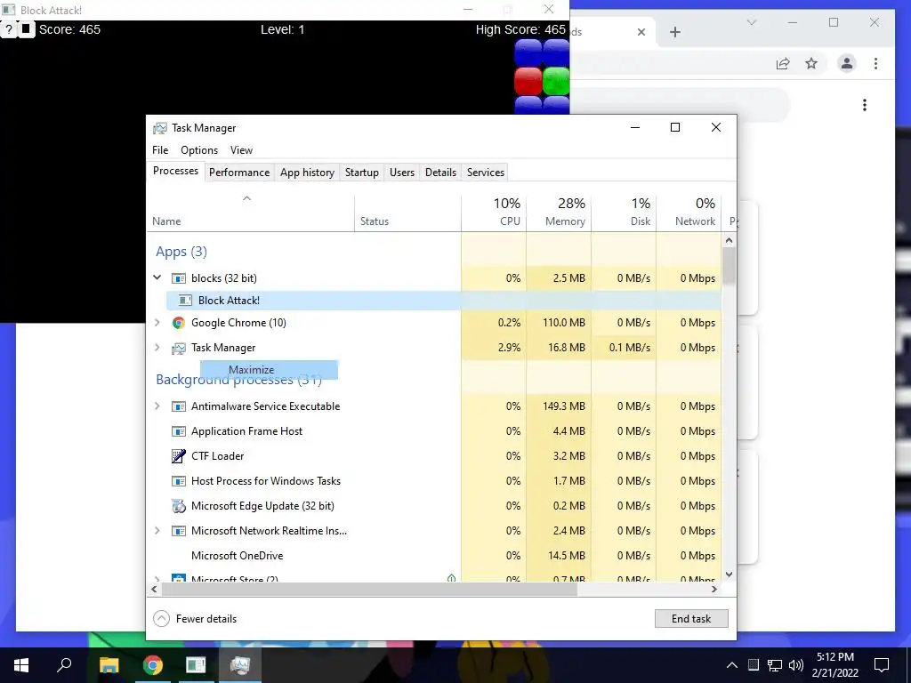This screenshot has width=911, height=683.
Task: Click the vertical scrollbar down arrow
Action: [x=730, y=575]
